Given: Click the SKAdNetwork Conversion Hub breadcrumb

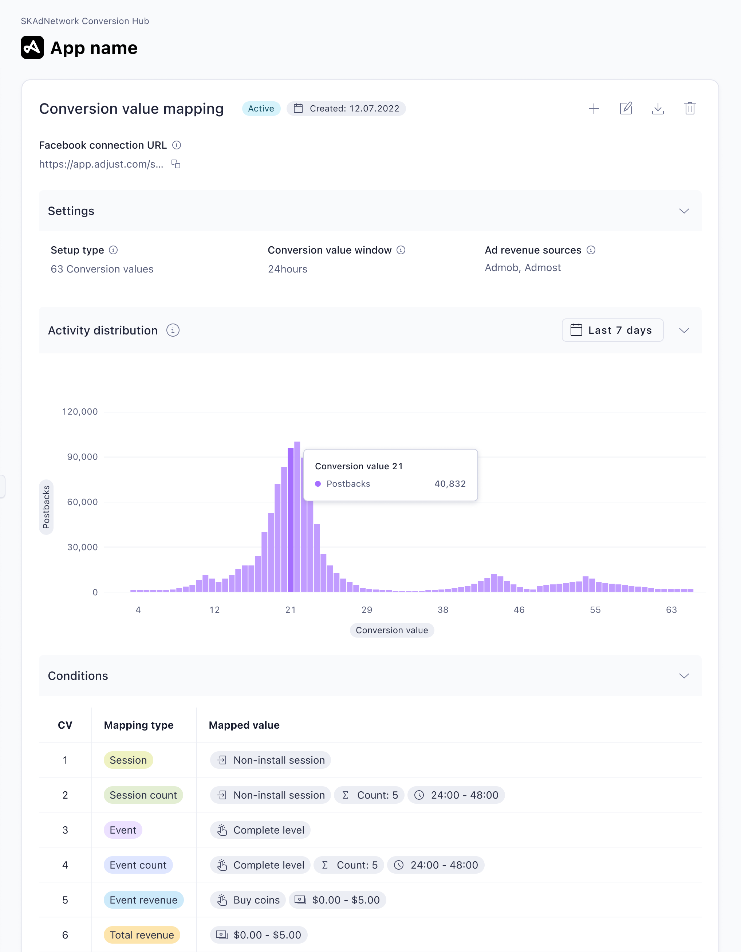Looking at the screenshot, I should pos(85,21).
